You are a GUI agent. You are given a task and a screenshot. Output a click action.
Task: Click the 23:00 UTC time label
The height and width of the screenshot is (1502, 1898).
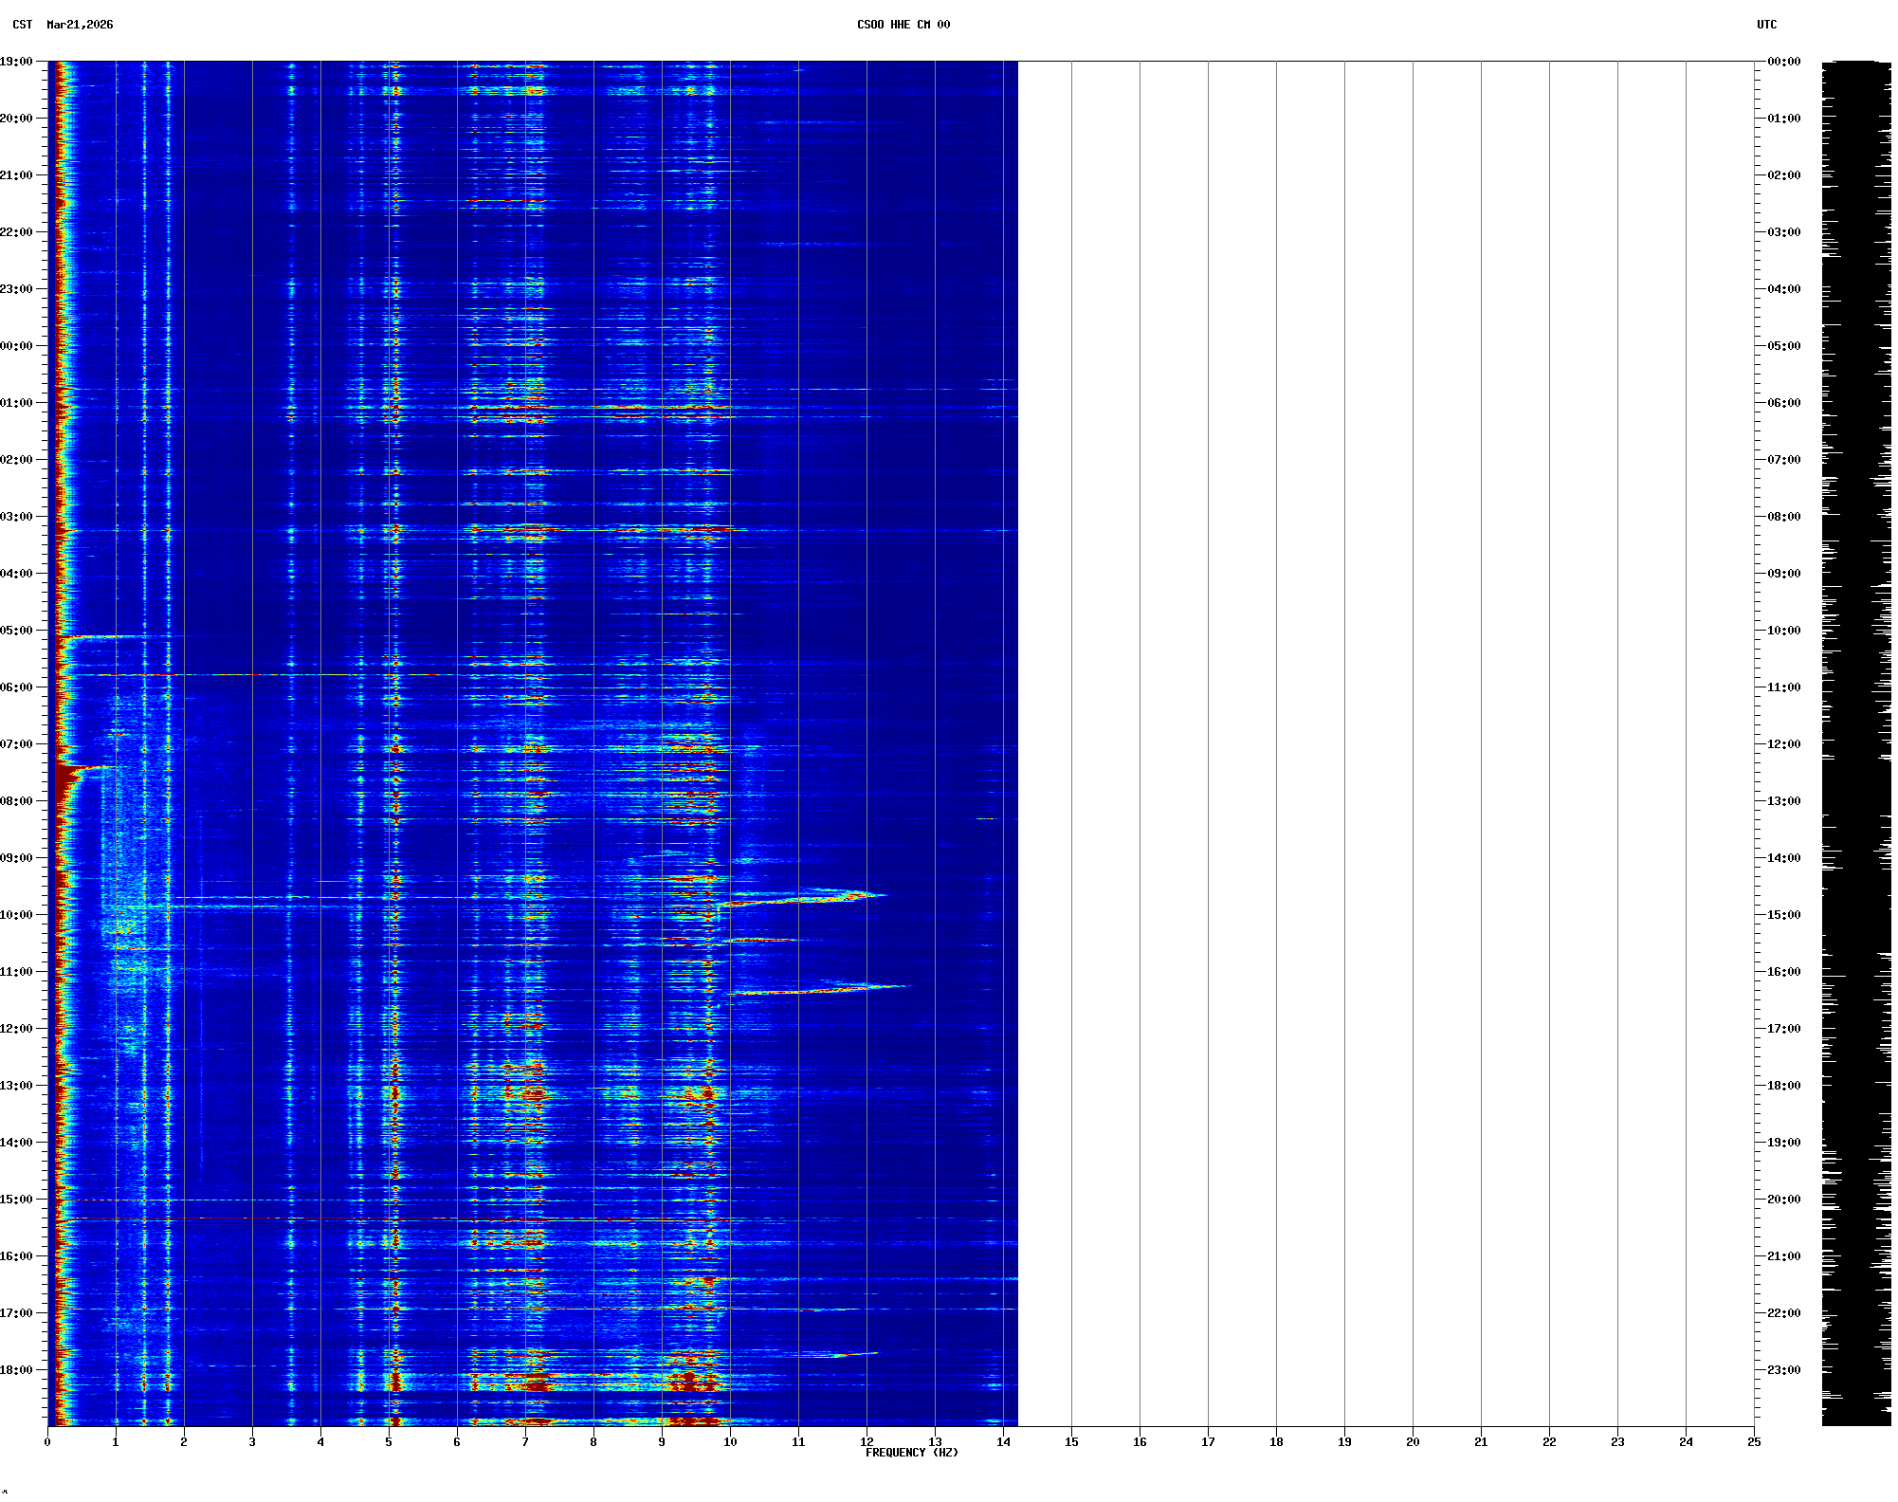tap(1783, 1370)
